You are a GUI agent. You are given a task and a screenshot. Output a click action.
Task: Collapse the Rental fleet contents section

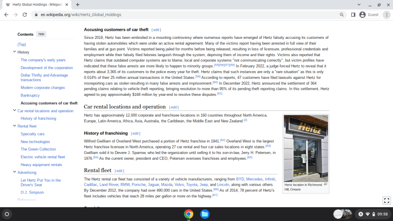click(x=15, y=126)
